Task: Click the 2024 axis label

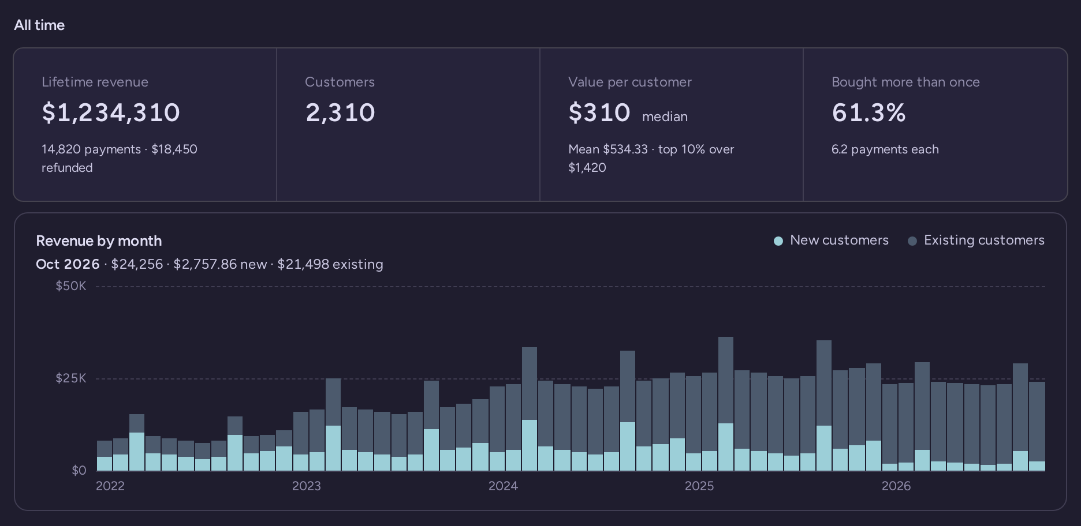Action: [503, 486]
